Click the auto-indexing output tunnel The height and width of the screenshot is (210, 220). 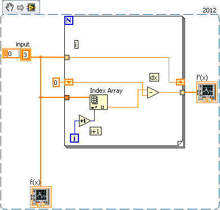point(182,92)
